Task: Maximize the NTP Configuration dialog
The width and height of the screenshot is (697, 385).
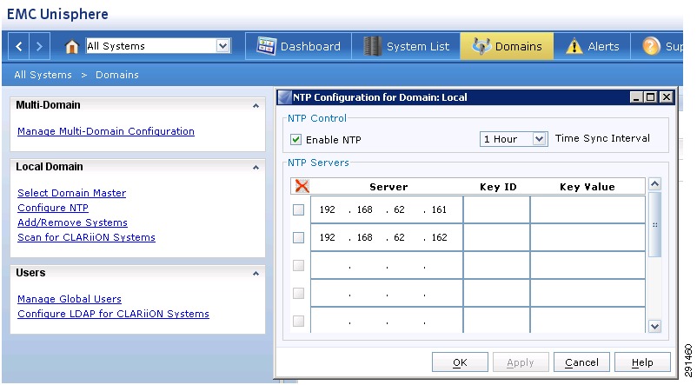Action: click(x=651, y=97)
